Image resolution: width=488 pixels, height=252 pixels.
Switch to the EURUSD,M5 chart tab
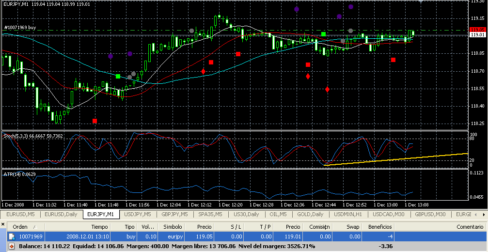(20, 214)
